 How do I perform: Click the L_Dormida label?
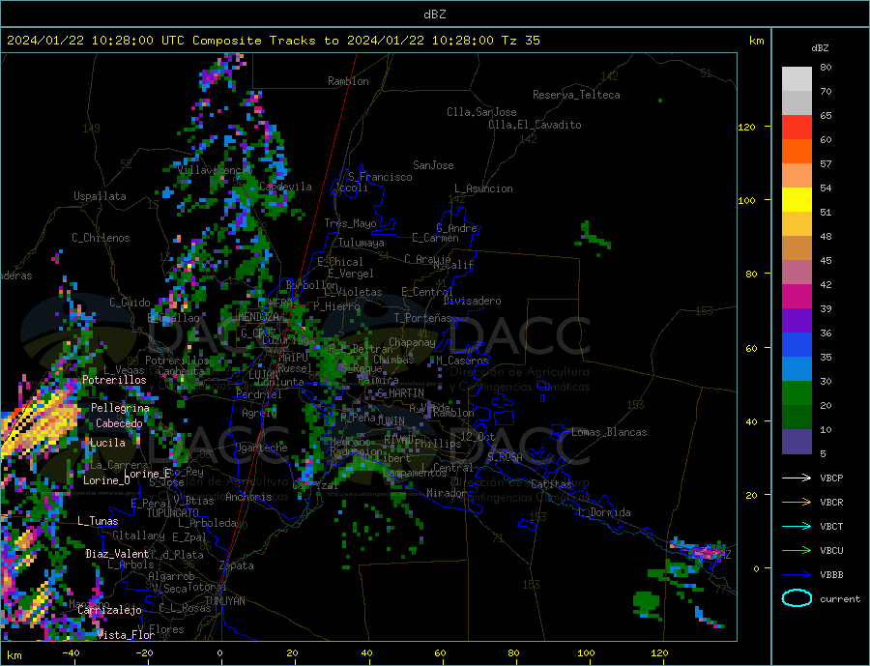point(607,512)
